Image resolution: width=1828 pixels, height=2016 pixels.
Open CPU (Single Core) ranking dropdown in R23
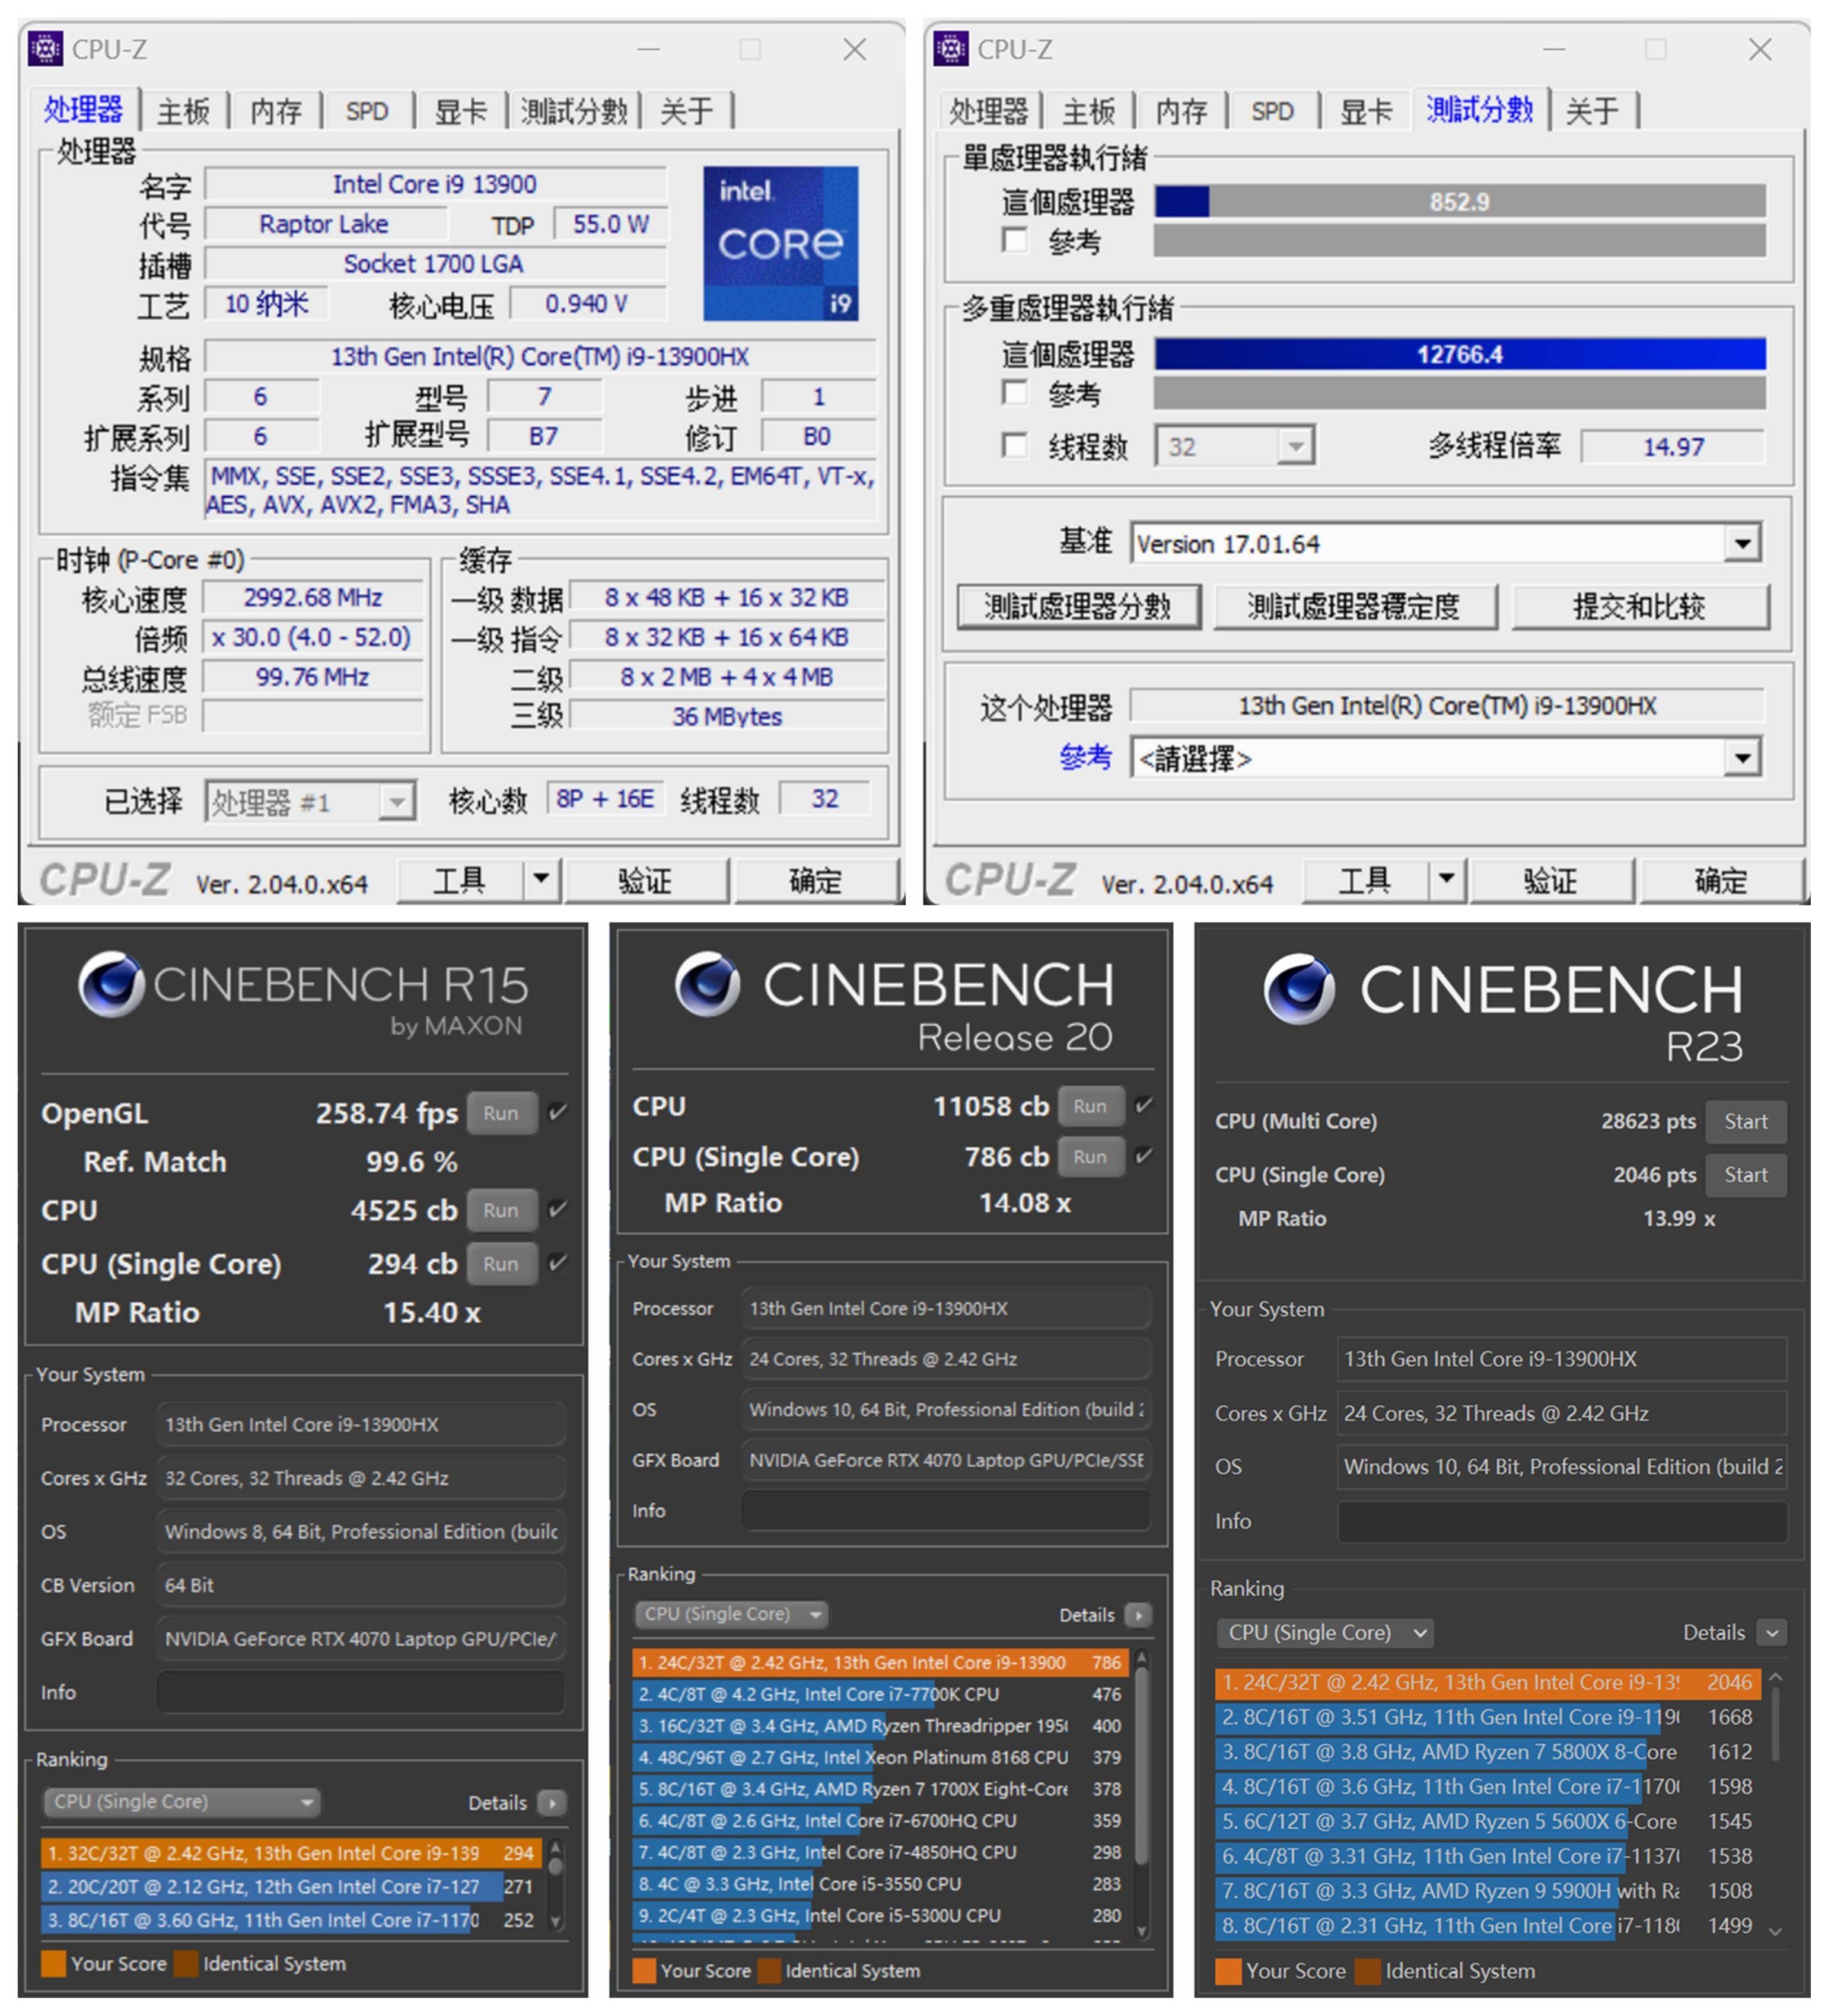1324,1632
